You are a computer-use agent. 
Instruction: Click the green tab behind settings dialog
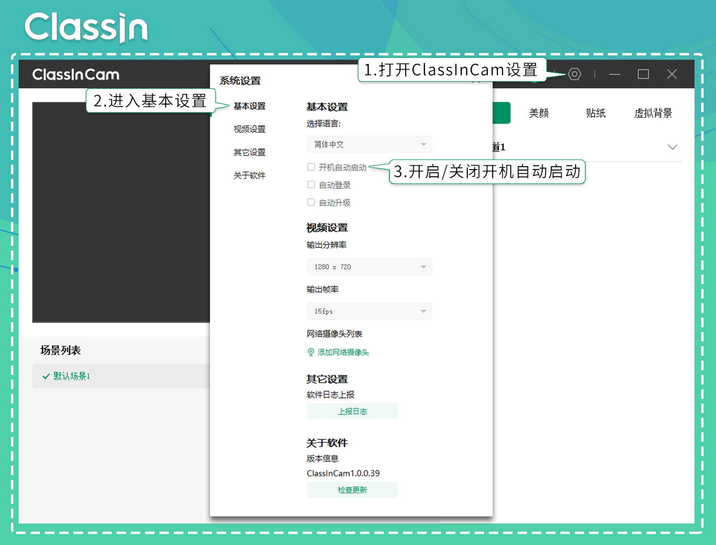coord(502,113)
